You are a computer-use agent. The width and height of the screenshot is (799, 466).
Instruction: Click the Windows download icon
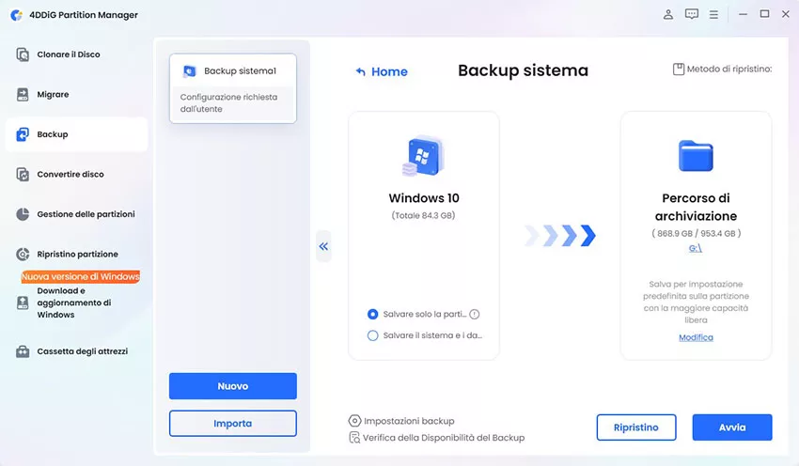coord(23,303)
